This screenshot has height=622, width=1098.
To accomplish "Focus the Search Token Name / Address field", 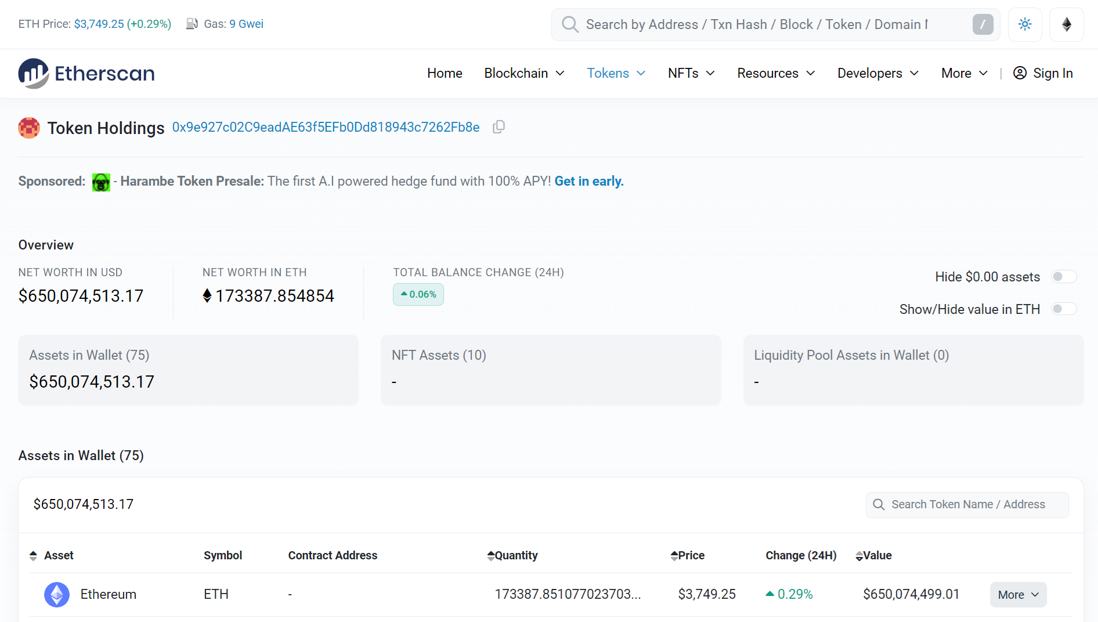I will click(967, 505).
